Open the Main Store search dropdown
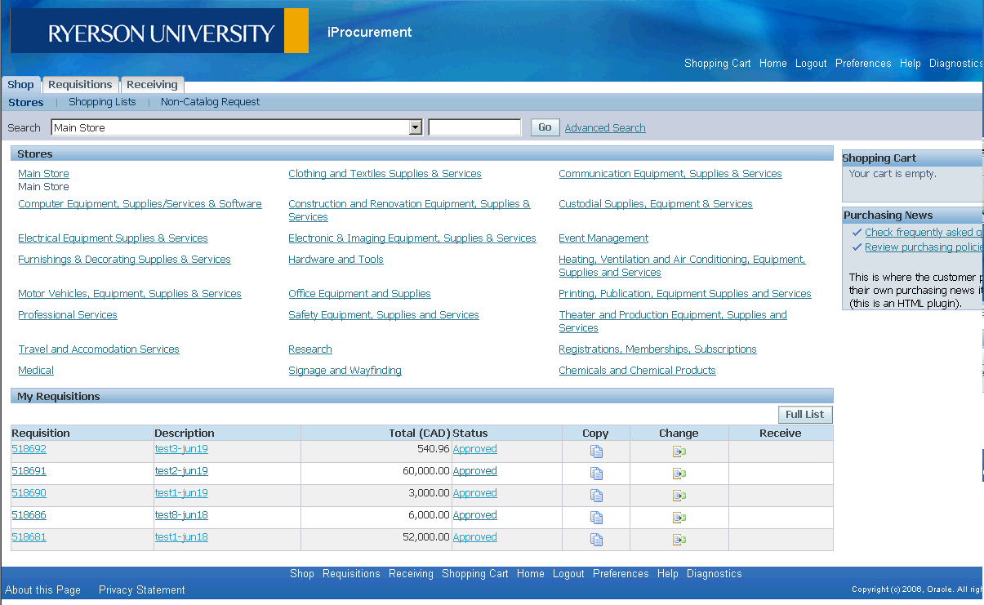This screenshot has height=605, width=984. tap(415, 127)
